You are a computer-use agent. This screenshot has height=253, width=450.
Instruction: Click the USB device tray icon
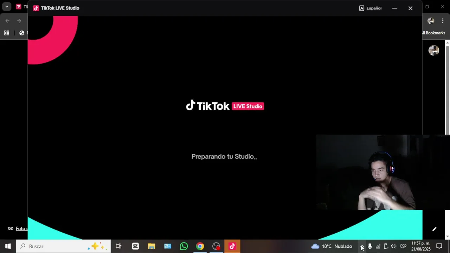tap(386, 246)
